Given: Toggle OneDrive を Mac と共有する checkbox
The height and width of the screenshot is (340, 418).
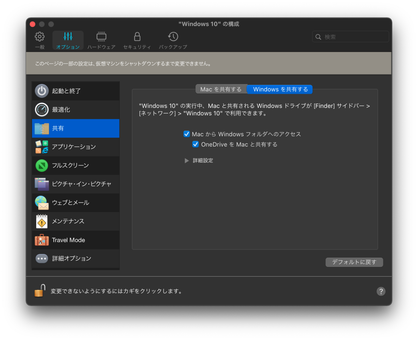Looking at the screenshot, I should tap(196, 144).
